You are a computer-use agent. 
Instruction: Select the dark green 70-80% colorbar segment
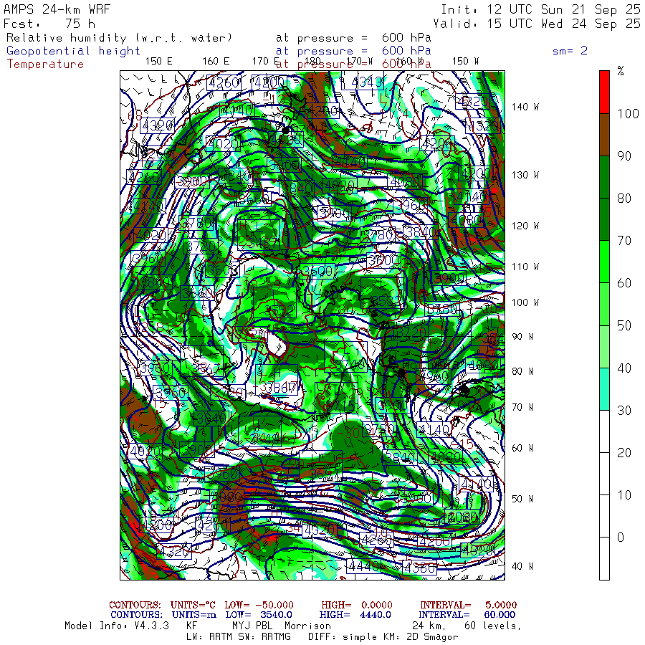coord(604,219)
